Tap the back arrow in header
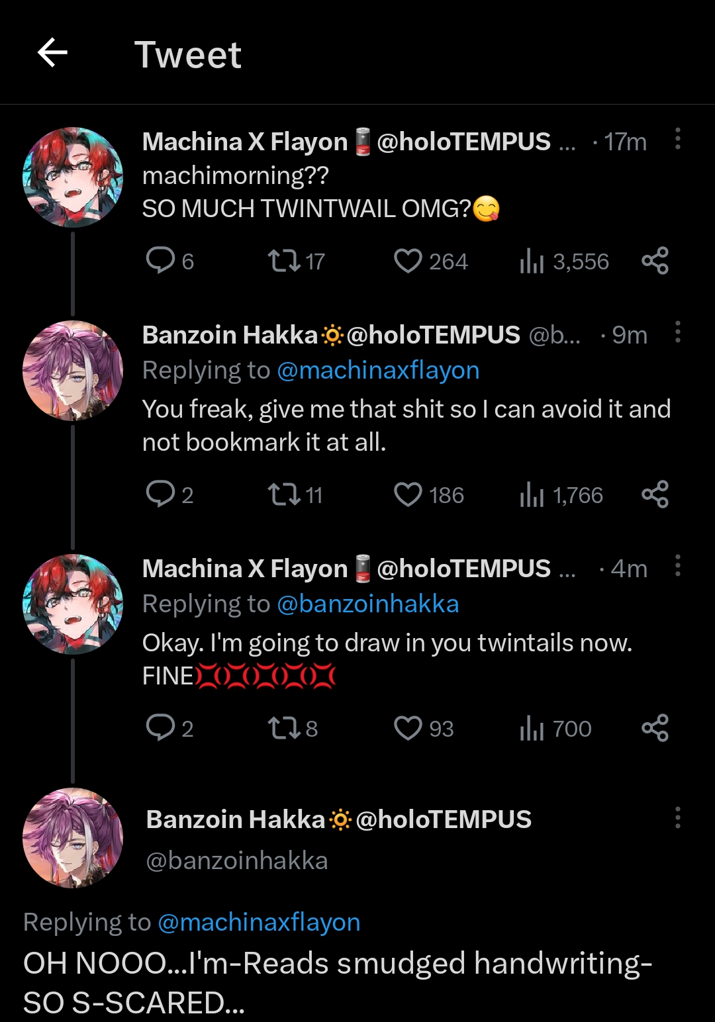Screen dimensions: 715x1022 click(53, 53)
